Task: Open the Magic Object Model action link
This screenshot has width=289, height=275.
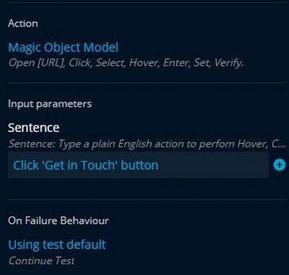Action: click(63, 48)
